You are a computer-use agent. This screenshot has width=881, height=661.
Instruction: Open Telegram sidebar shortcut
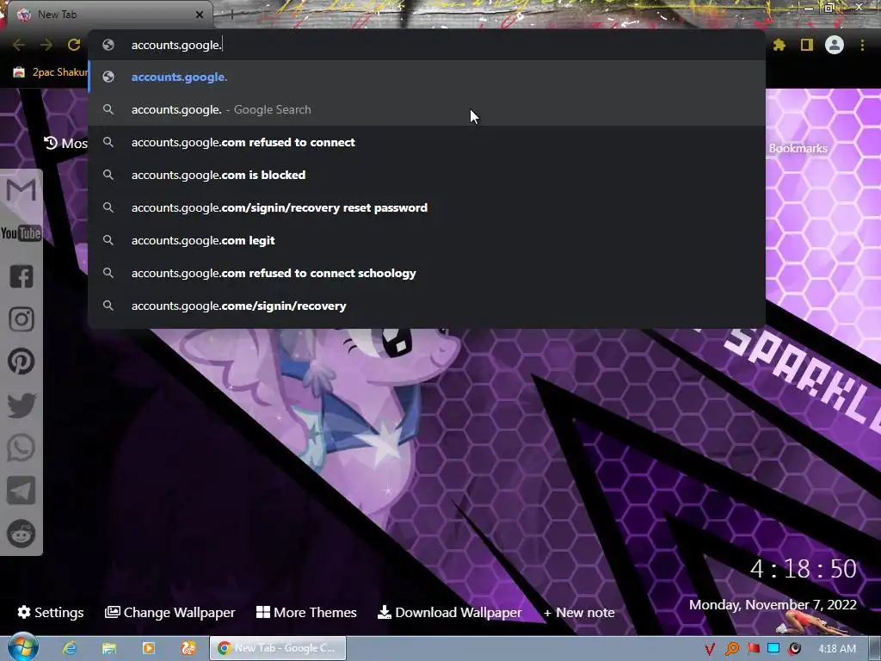[x=22, y=491]
